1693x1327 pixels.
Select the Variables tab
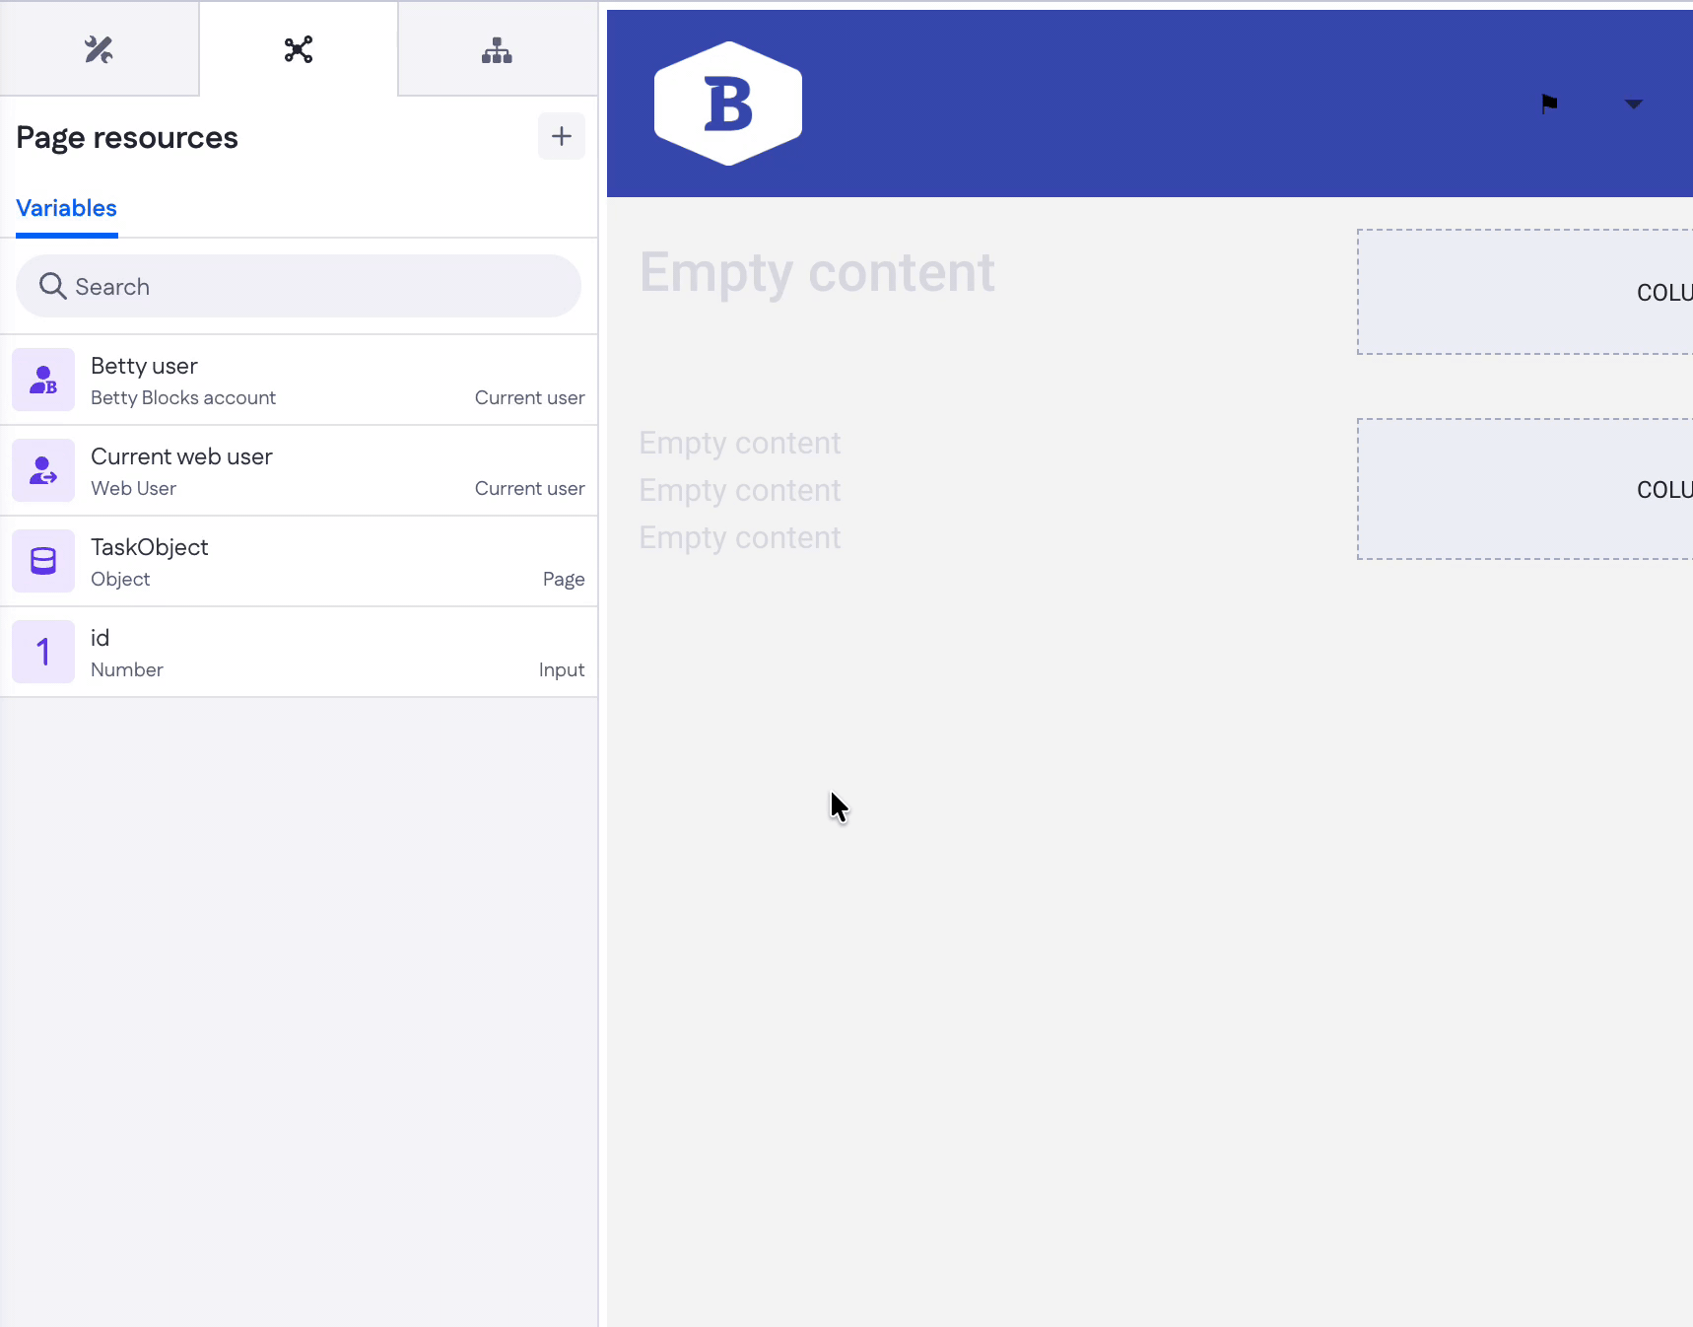pyautogui.click(x=66, y=208)
